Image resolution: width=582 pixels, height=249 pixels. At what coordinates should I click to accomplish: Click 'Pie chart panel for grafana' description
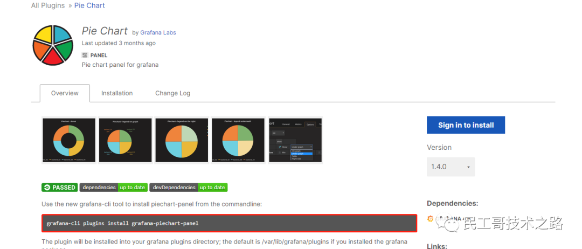tap(120, 65)
